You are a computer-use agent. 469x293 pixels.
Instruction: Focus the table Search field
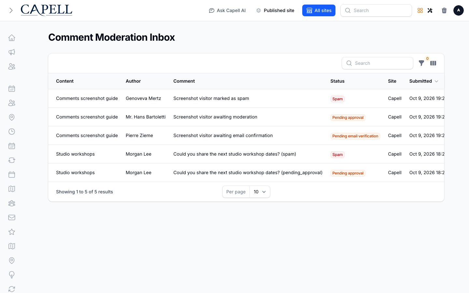point(377,63)
